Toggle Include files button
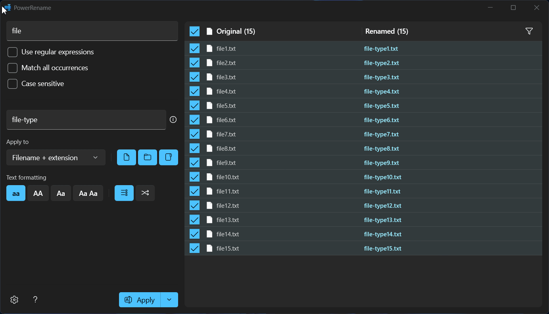Viewport: 549px width, 314px height. [x=127, y=157]
